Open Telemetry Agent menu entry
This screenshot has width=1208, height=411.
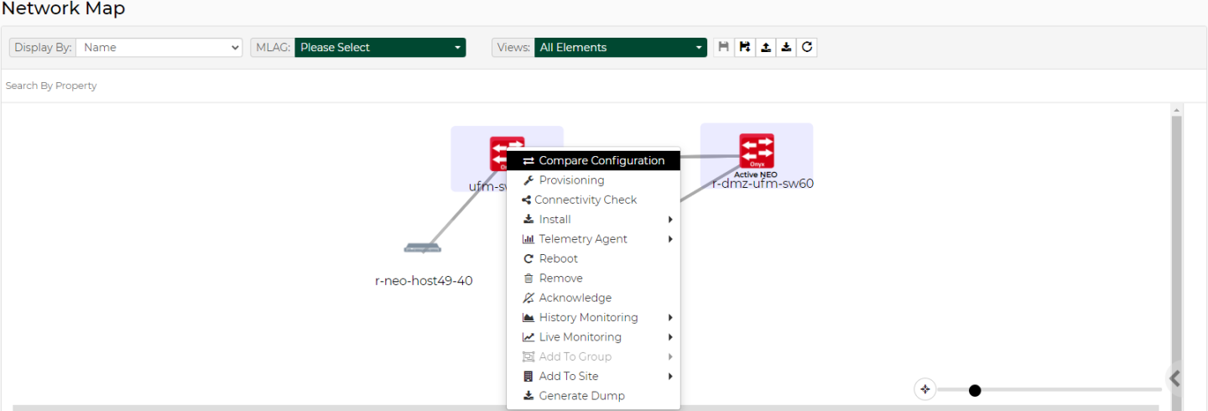click(593, 239)
